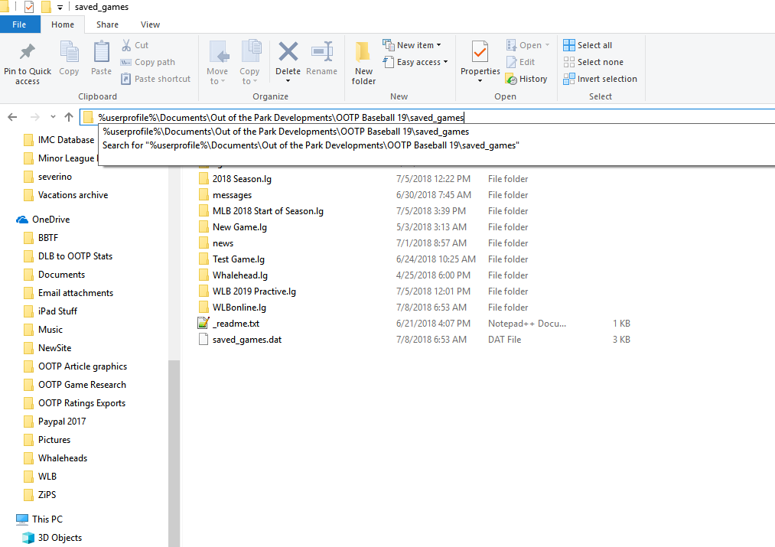Click Invert selection in the ribbon
Image resolution: width=775 pixels, height=547 pixels.
coord(601,79)
